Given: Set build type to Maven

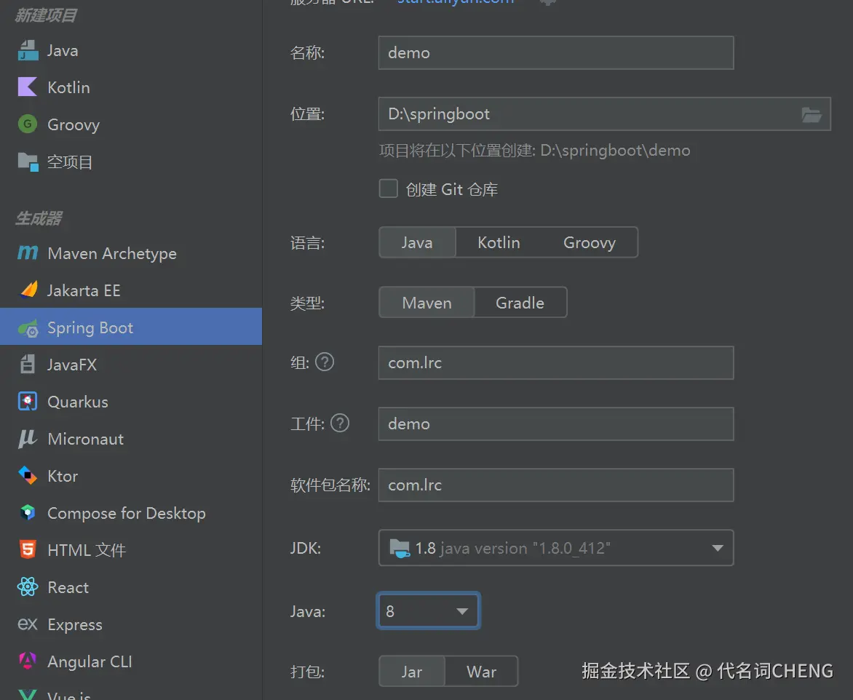Looking at the screenshot, I should (x=426, y=303).
